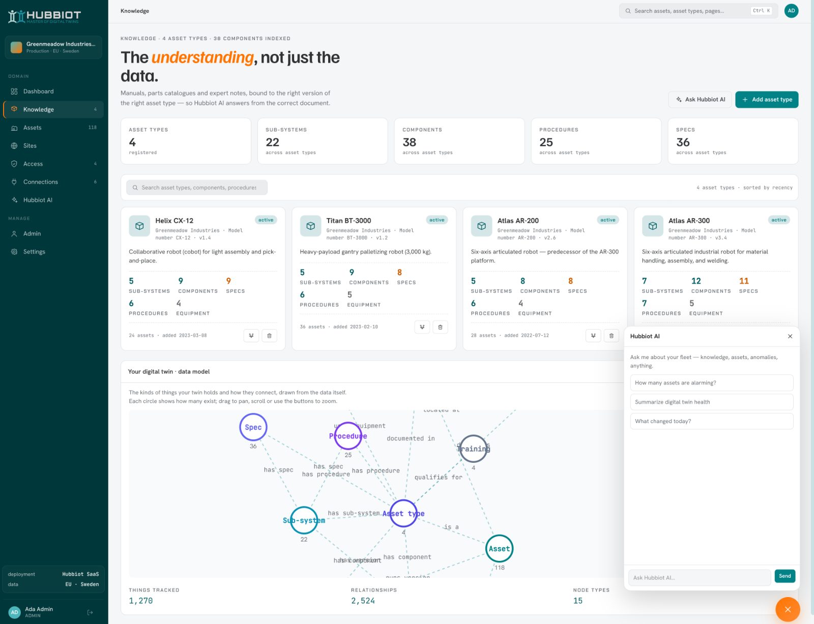Click the COMPONENTS 38 stat card
This screenshot has height=624, width=814.
(459, 141)
